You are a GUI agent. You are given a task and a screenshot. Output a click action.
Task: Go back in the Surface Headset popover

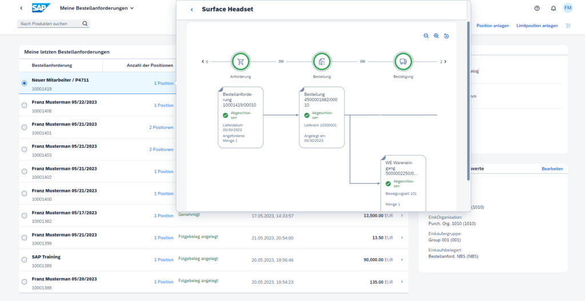click(x=192, y=10)
